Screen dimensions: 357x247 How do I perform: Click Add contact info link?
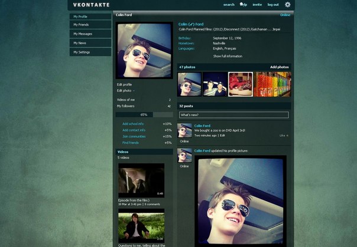pyautogui.click(x=134, y=130)
